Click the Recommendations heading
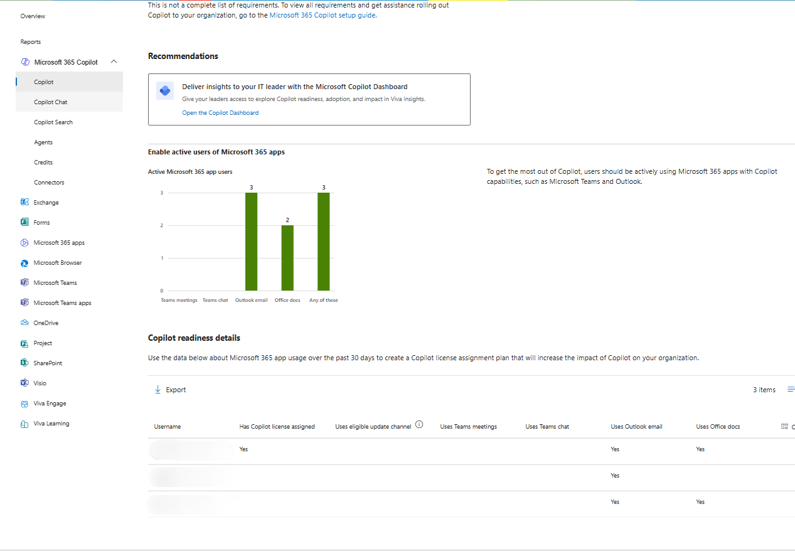The width and height of the screenshot is (795, 551). [x=183, y=56]
